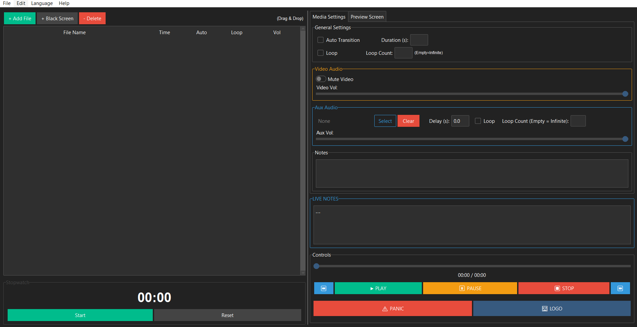Clear the aux audio selection

pos(408,121)
